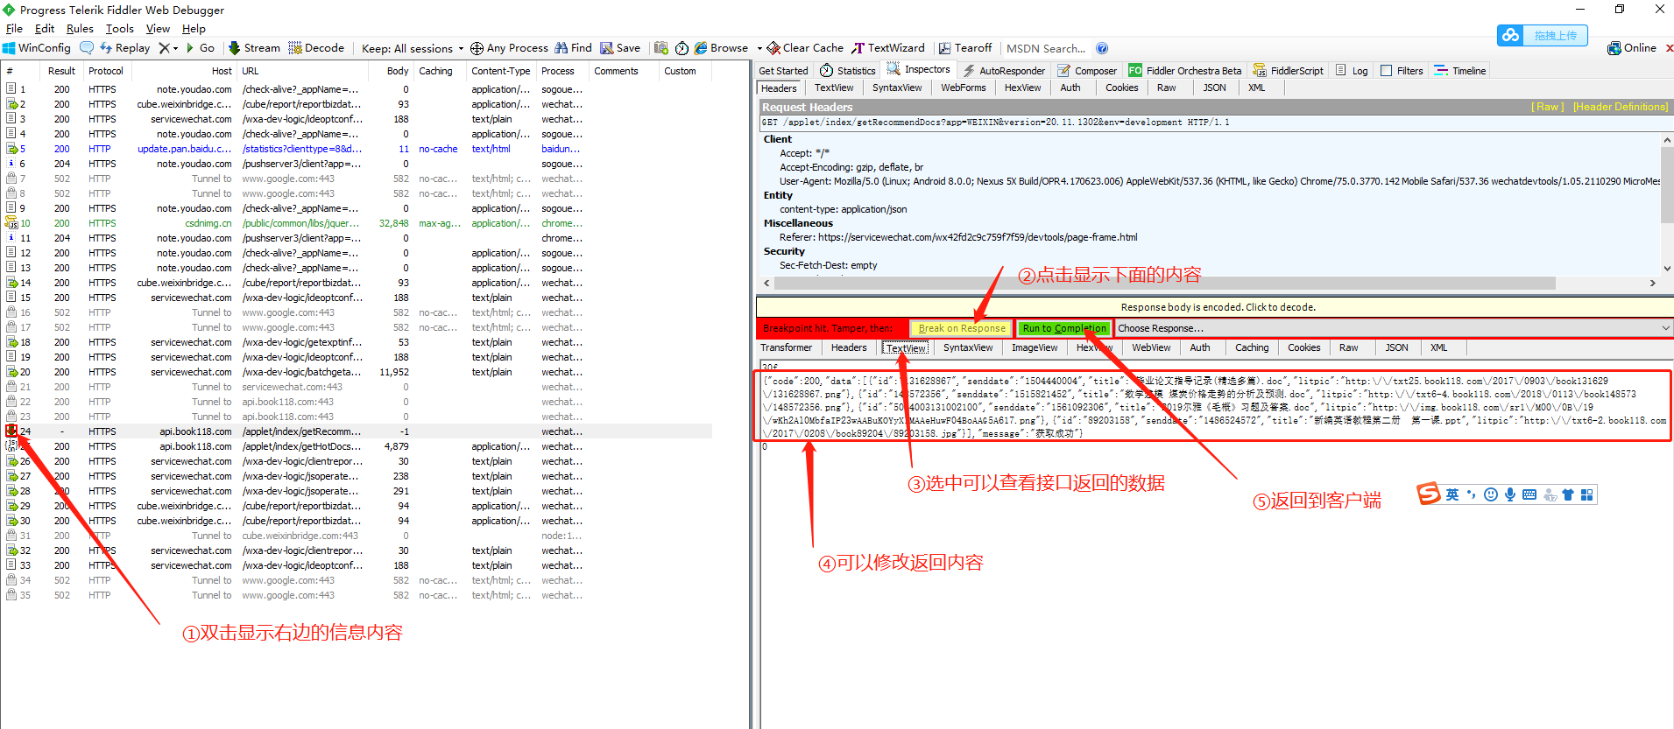Replay the selected sessions
1674x729 pixels.
coord(125,48)
